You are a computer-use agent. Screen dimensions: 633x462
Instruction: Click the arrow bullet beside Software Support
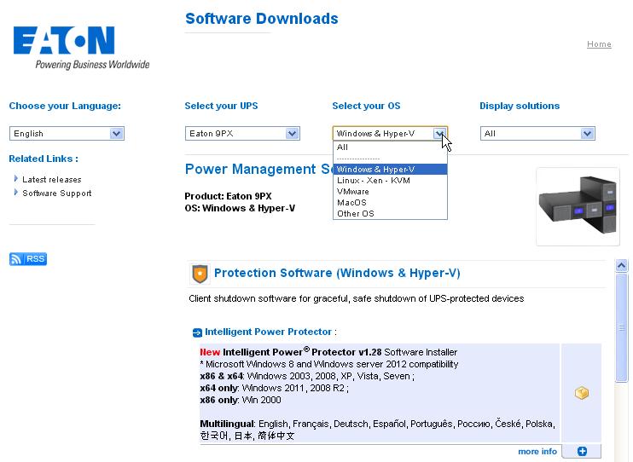point(15,192)
